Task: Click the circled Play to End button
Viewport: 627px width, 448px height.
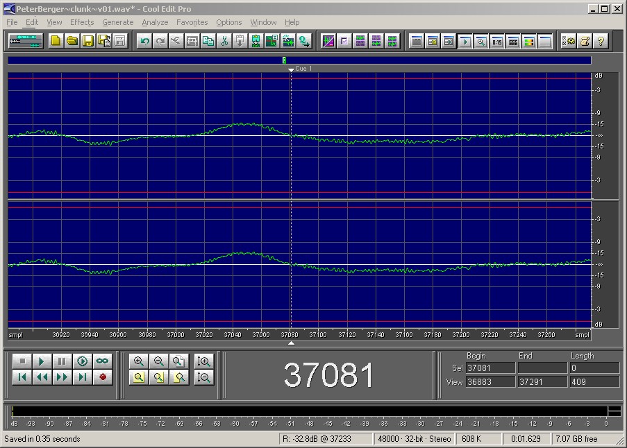Action: [x=83, y=361]
